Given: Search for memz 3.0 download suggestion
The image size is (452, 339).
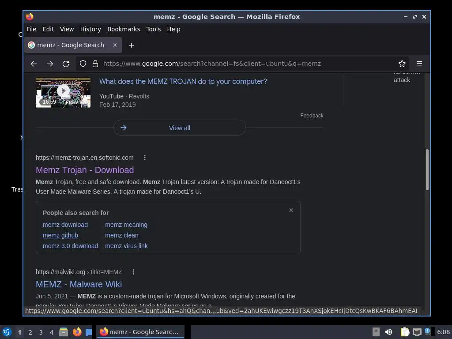Looking at the screenshot, I should point(70,246).
